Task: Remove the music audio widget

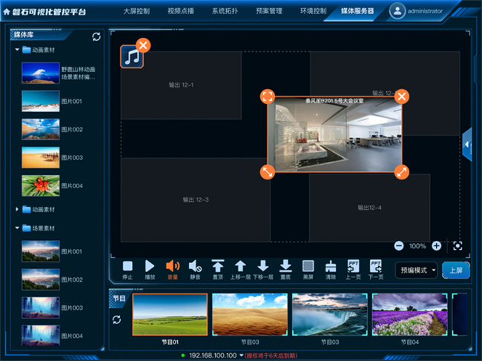Action: (143, 45)
